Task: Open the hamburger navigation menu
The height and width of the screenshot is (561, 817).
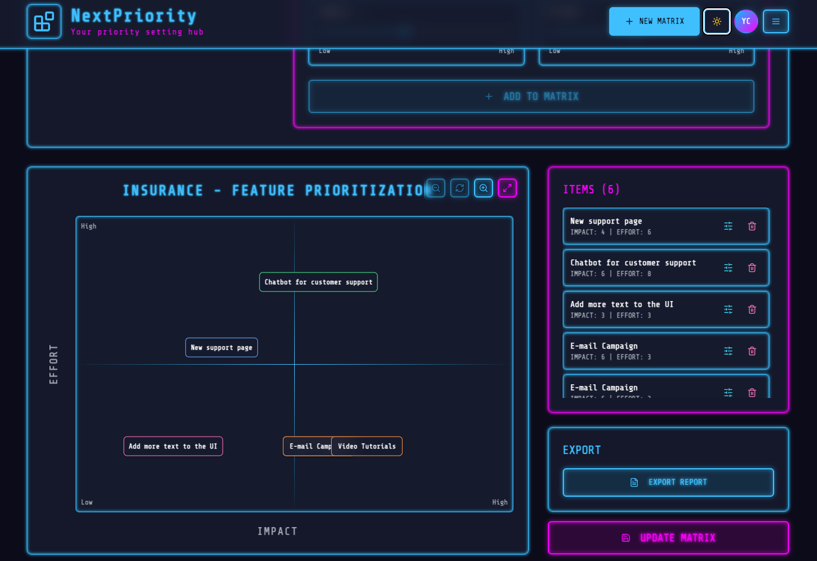Action: point(775,21)
